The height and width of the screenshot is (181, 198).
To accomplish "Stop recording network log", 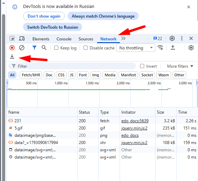I will click(12, 48).
